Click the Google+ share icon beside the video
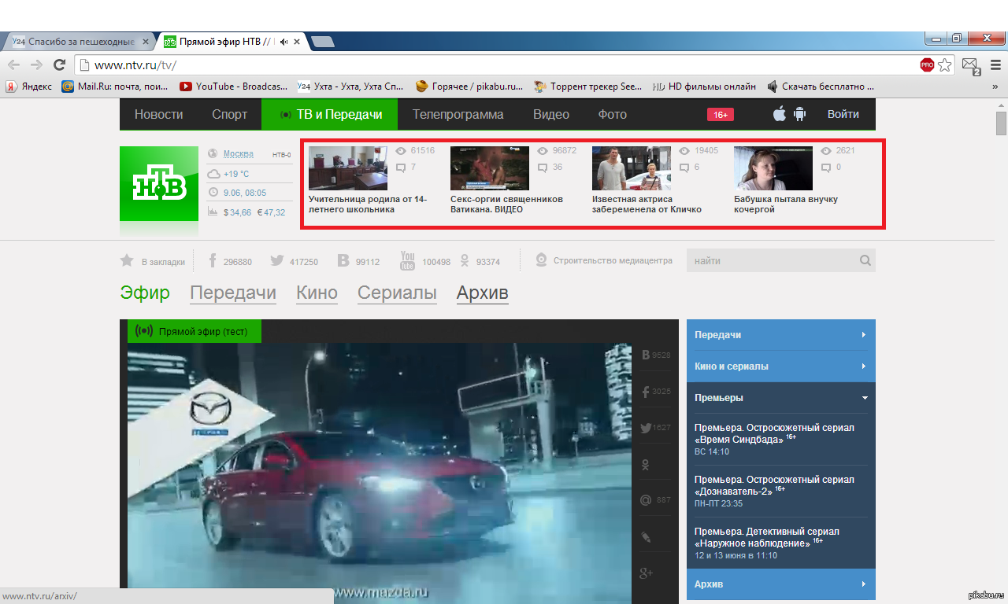This screenshot has width=1008, height=604. pyautogui.click(x=646, y=573)
